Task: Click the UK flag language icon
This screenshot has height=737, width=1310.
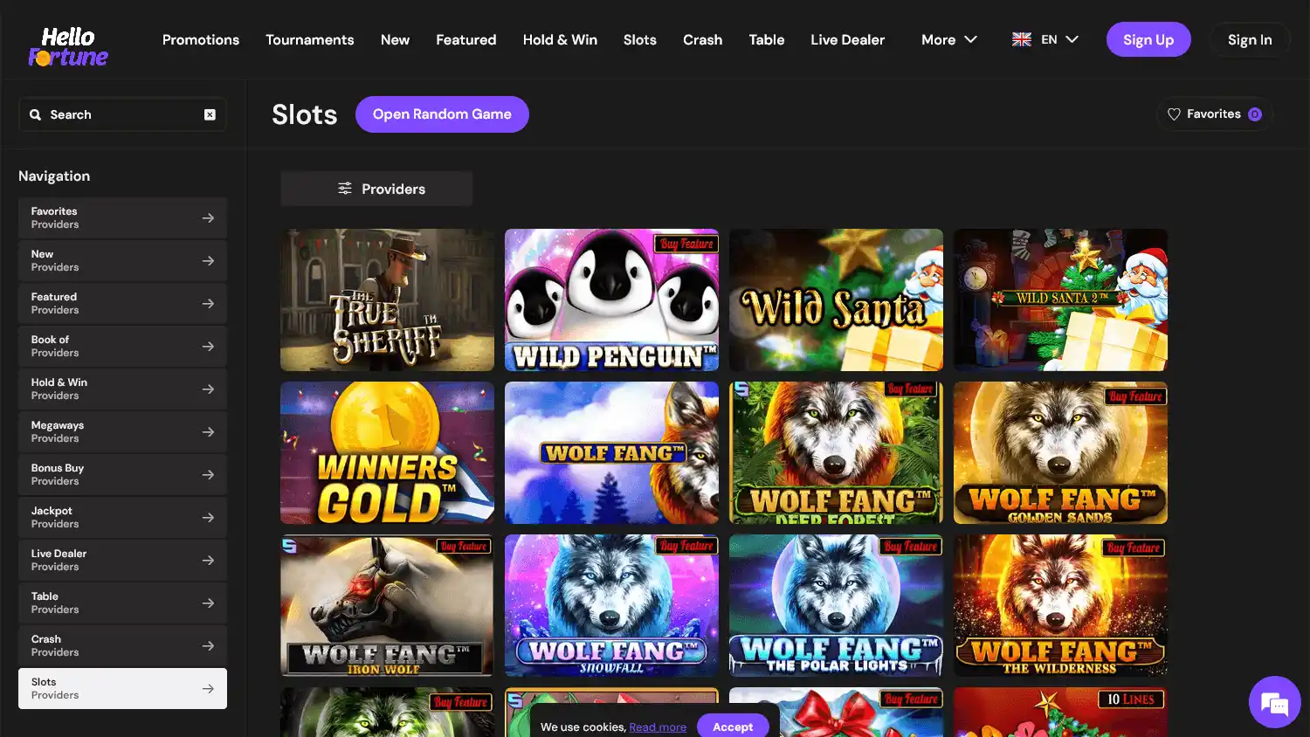Action: pos(1022,39)
